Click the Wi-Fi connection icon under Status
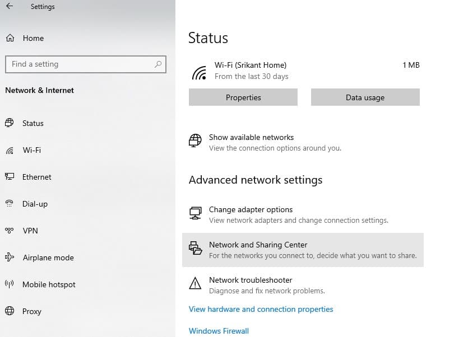 click(199, 73)
